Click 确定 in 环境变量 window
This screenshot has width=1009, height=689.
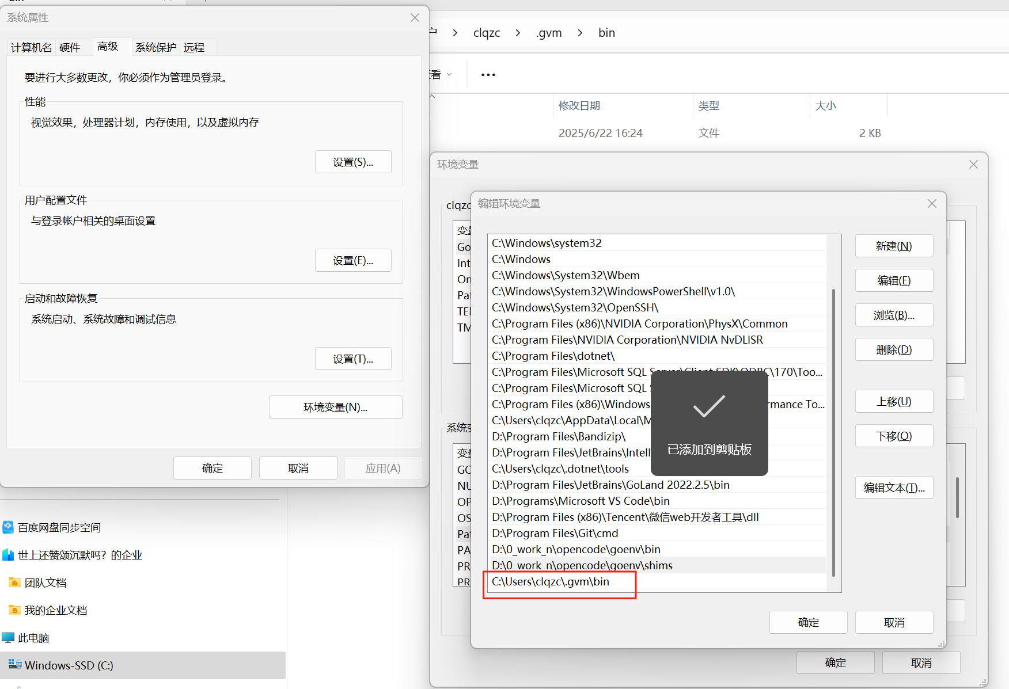point(835,663)
